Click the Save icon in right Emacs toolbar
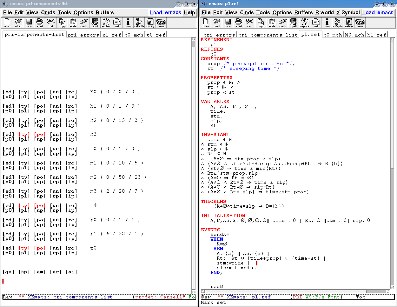This screenshot has height=307, width=397. point(228,23)
